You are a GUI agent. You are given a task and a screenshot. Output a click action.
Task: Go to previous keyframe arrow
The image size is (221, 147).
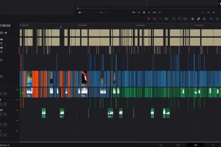(x=99, y=13)
